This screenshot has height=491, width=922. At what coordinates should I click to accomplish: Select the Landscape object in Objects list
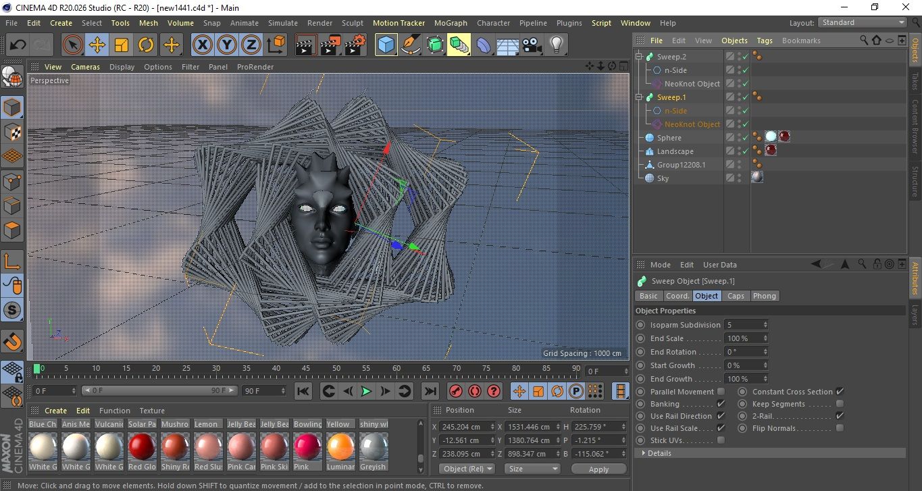(675, 151)
